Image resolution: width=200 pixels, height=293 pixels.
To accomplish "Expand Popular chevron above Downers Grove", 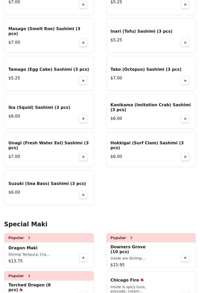I will (131, 238).
